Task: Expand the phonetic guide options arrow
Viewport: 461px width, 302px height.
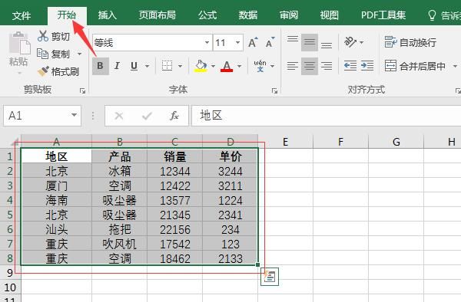Action: click(272, 66)
